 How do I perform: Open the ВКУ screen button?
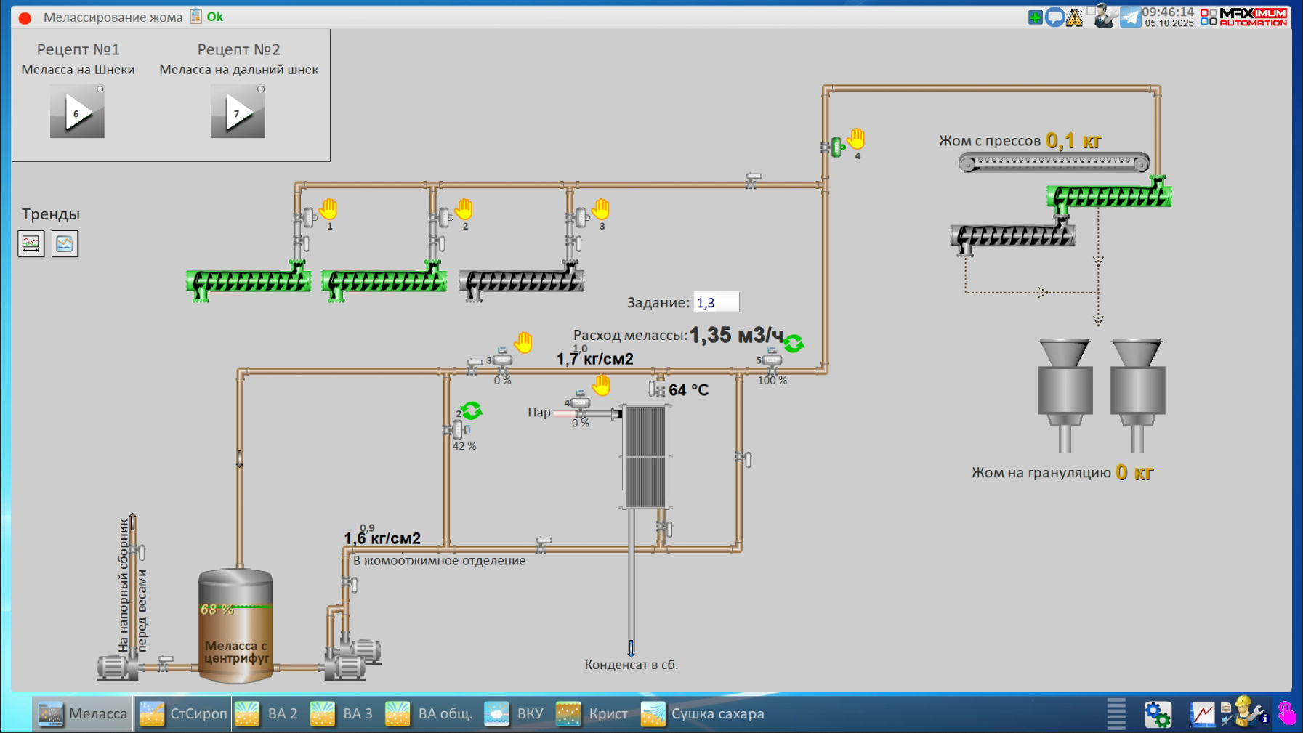pyautogui.click(x=515, y=714)
